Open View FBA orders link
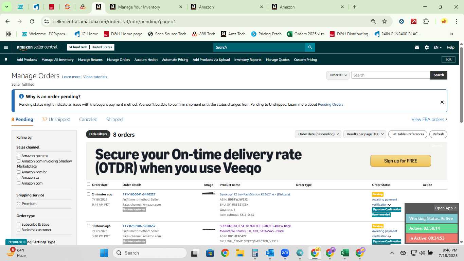This screenshot has width=464, height=261. (x=429, y=119)
